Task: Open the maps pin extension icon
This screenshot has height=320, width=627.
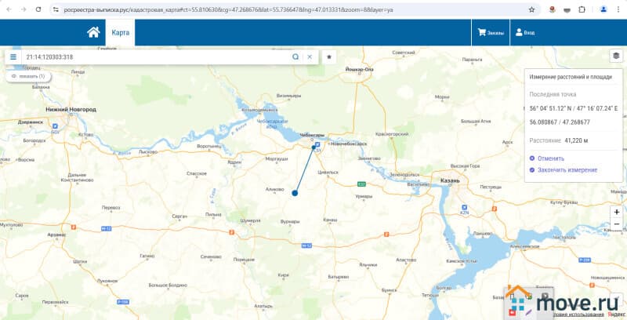Action: 553,9
